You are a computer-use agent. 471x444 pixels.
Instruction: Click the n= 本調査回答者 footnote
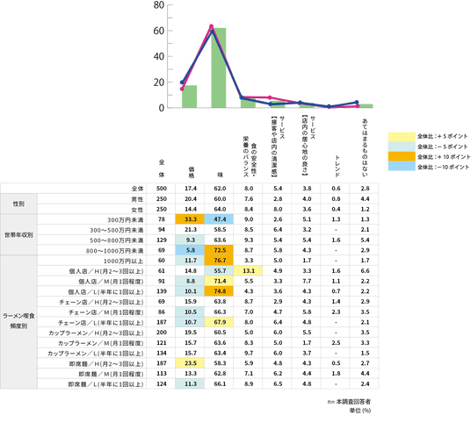point(349,402)
